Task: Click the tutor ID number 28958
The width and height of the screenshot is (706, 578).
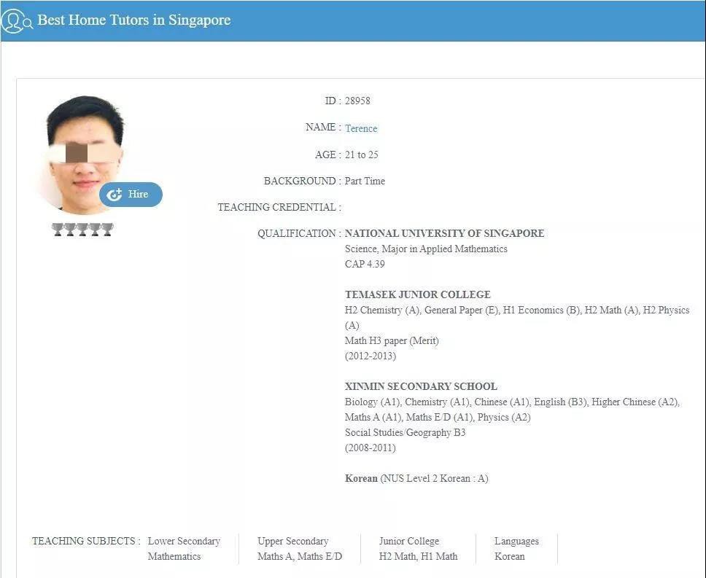Action: click(x=357, y=101)
